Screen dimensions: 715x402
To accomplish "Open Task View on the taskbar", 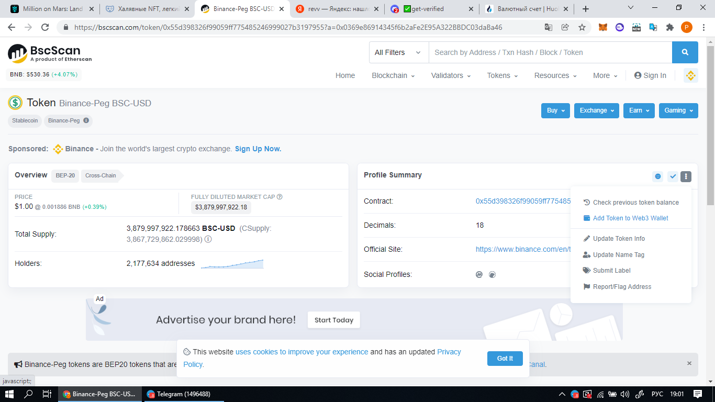I will pyautogui.click(x=47, y=394).
